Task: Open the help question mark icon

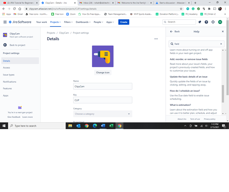Action: [206, 22]
